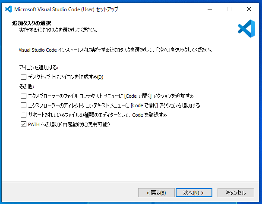Uncheck the PATH への追加 checkbox
Screen dimensions: 262x204
click(x=23, y=125)
